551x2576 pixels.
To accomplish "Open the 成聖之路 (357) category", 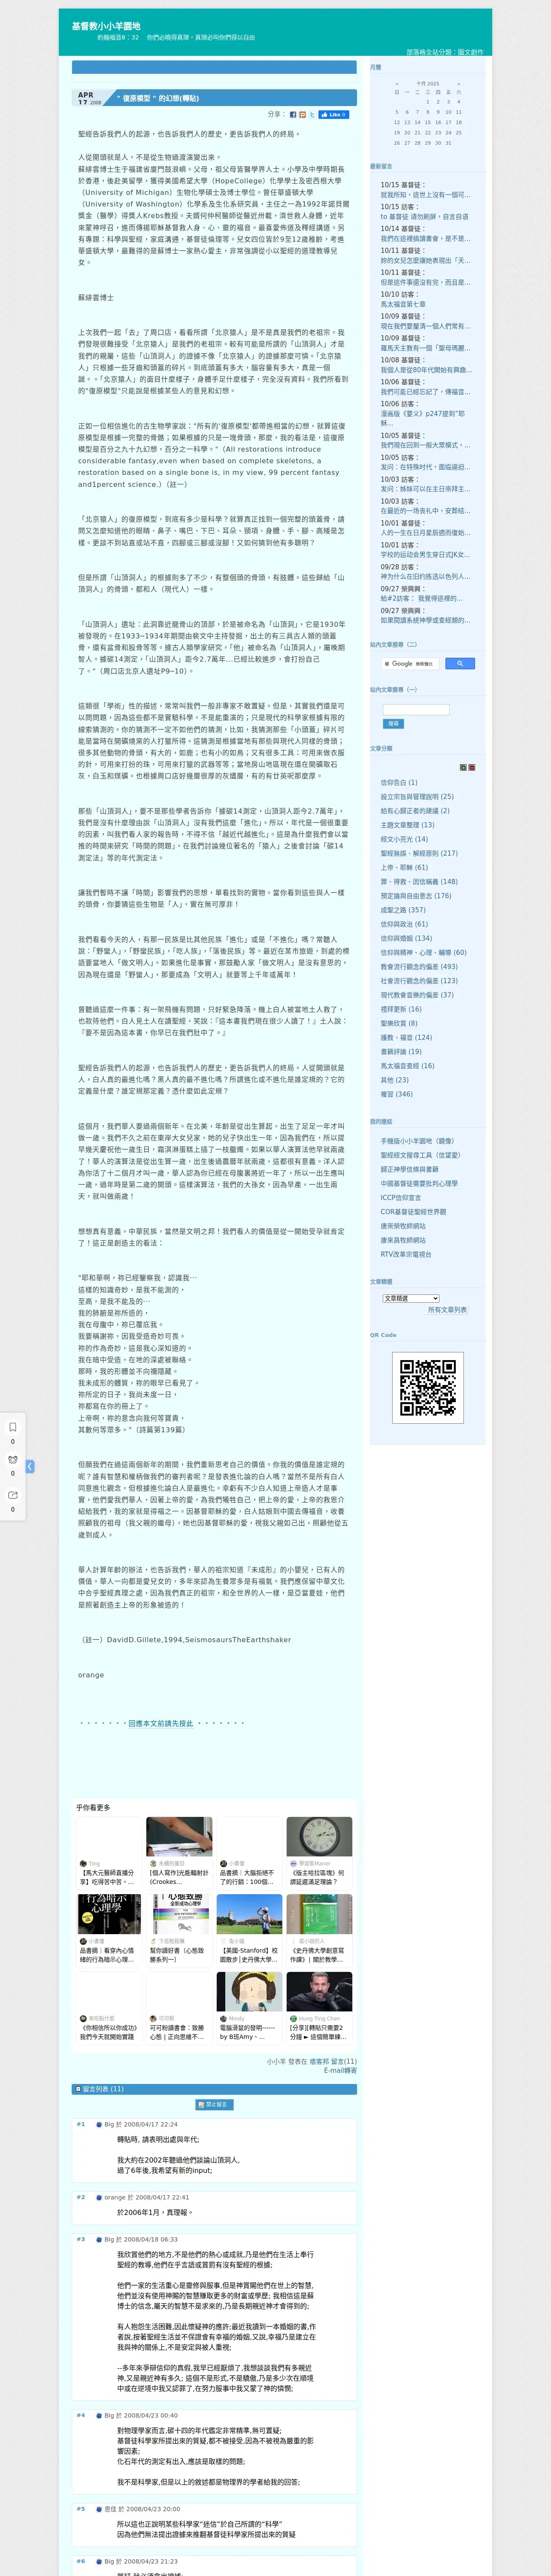I will [403, 910].
